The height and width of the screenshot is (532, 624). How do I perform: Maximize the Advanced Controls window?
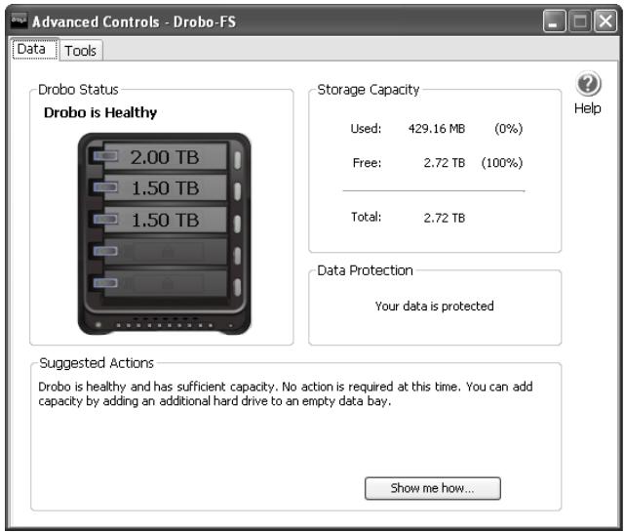click(x=580, y=21)
